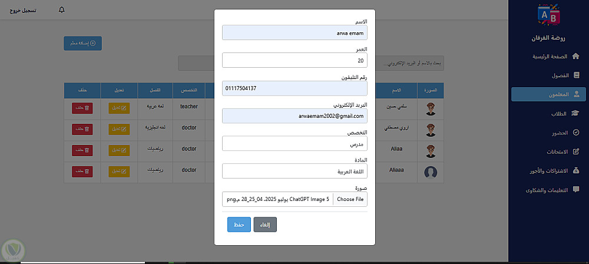Focus the email field with arwaemam2002@gmail.com
Image resolution: width=589 pixels, height=264 pixels.
click(294, 116)
